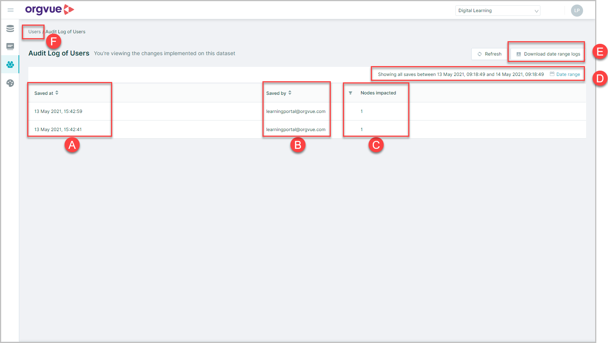The height and width of the screenshot is (343, 608).
Task: Sort table by Saved at column
Action: click(x=57, y=93)
